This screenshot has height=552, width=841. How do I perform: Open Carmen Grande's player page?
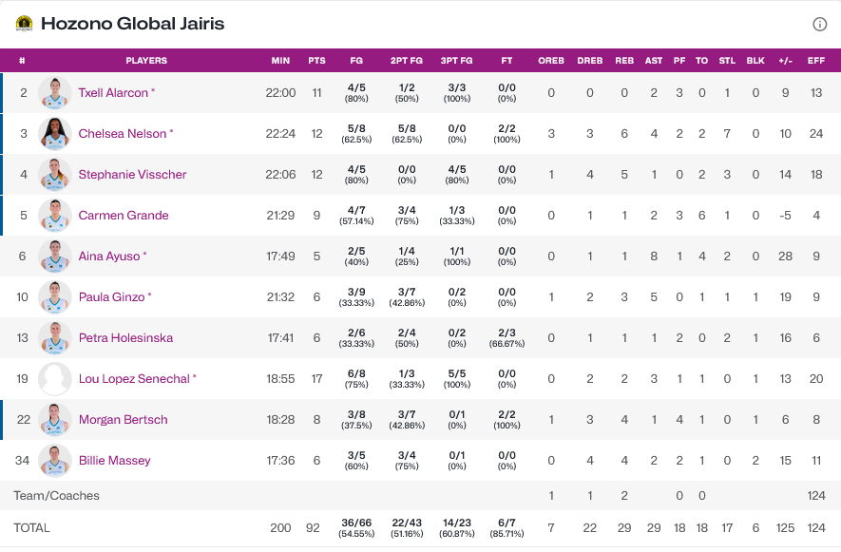coord(124,216)
